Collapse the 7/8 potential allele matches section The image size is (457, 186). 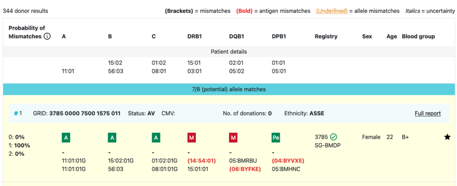(x=228, y=89)
